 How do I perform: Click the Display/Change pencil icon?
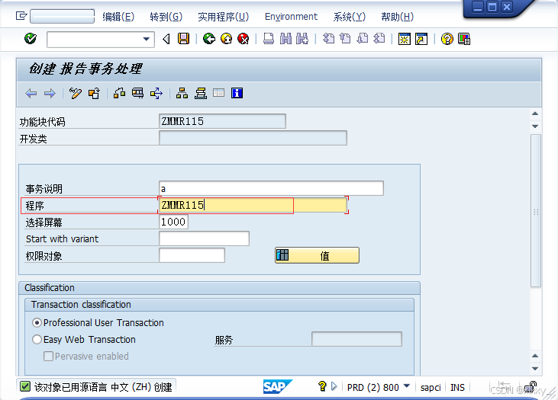click(76, 94)
